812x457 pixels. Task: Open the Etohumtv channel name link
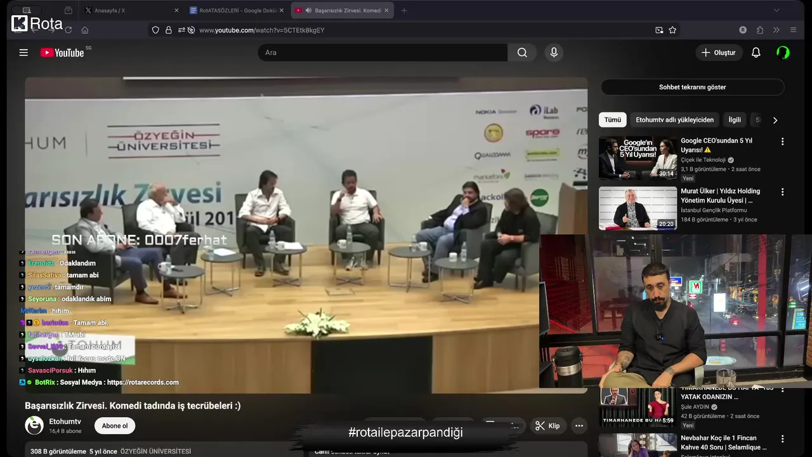tap(65, 421)
